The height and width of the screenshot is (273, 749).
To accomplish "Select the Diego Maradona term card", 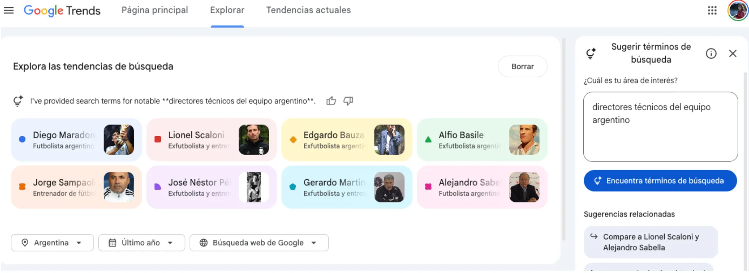I will click(76, 140).
